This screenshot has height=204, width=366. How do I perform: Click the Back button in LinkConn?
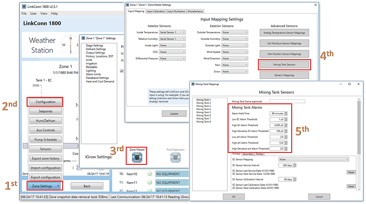(x=87, y=186)
